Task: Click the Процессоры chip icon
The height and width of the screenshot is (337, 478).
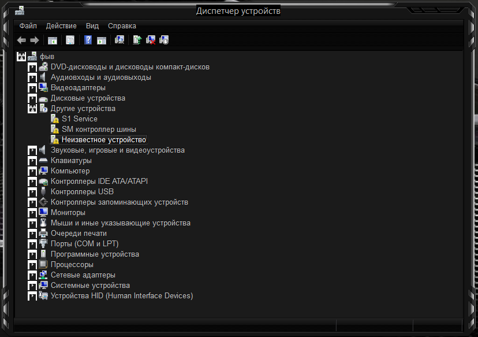Action: point(43,264)
